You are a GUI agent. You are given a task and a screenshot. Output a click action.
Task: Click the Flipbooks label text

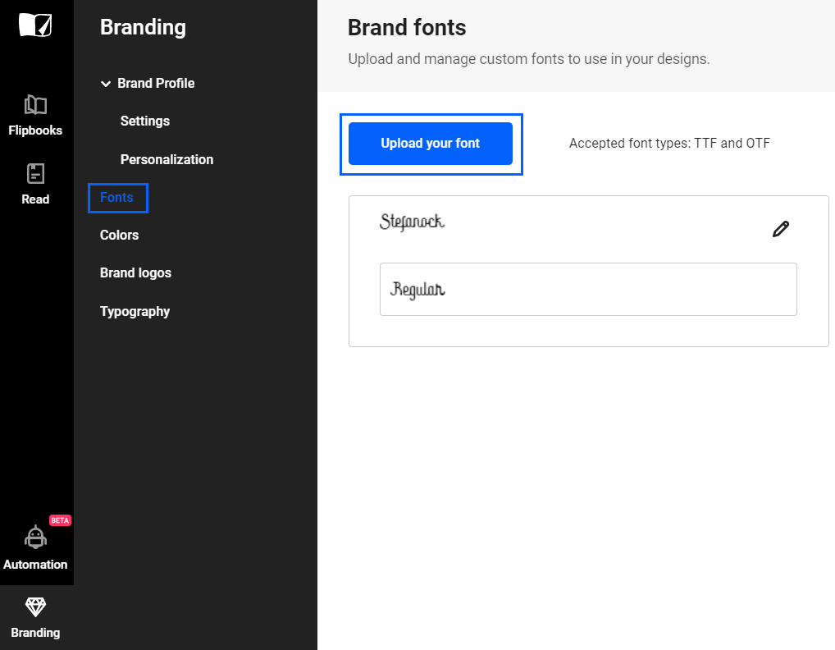(x=35, y=130)
